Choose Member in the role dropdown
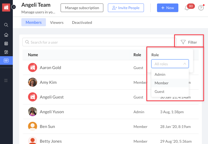This screenshot has width=208, height=144. coord(170,83)
